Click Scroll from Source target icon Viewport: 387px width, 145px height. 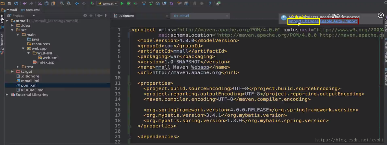tap(85, 16)
